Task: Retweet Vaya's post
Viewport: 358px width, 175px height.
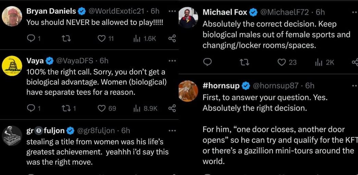Action: (x=64, y=109)
